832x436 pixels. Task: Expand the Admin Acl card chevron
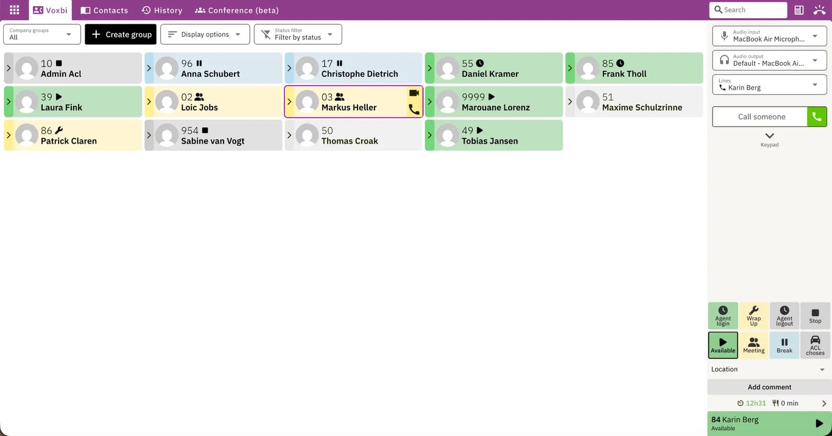tap(9, 68)
